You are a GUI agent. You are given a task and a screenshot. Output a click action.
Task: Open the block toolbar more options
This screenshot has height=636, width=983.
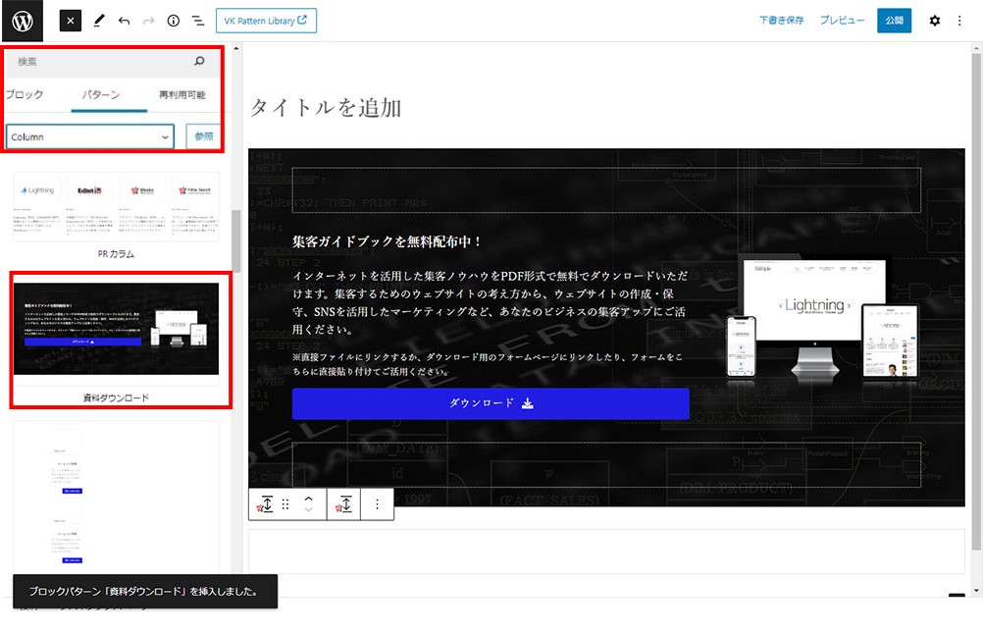pos(377,504)
